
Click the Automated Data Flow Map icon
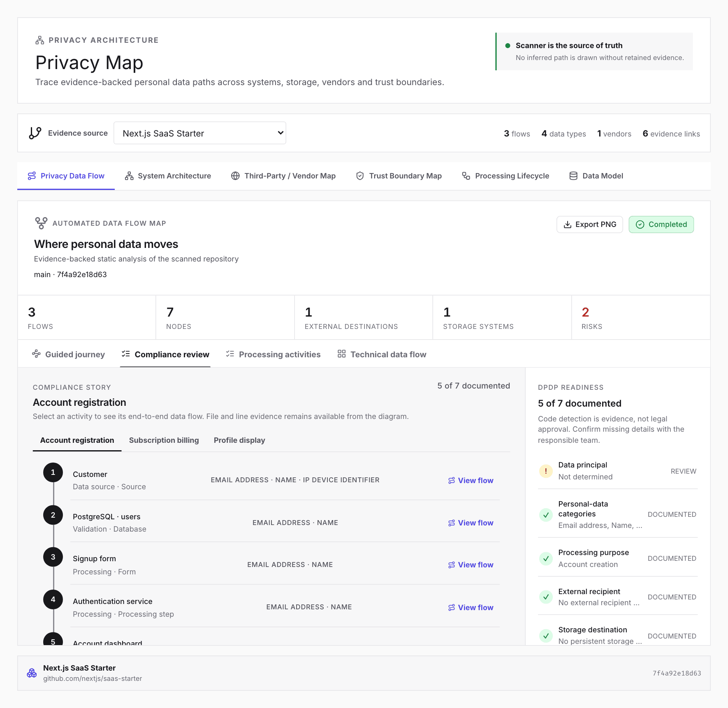coord(41,223)
